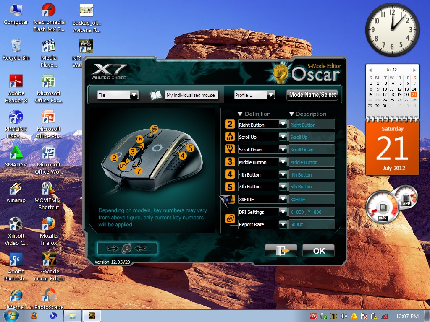
Task: Expand the Middle Button definition dropdown
Action: [x=283, y=162]
